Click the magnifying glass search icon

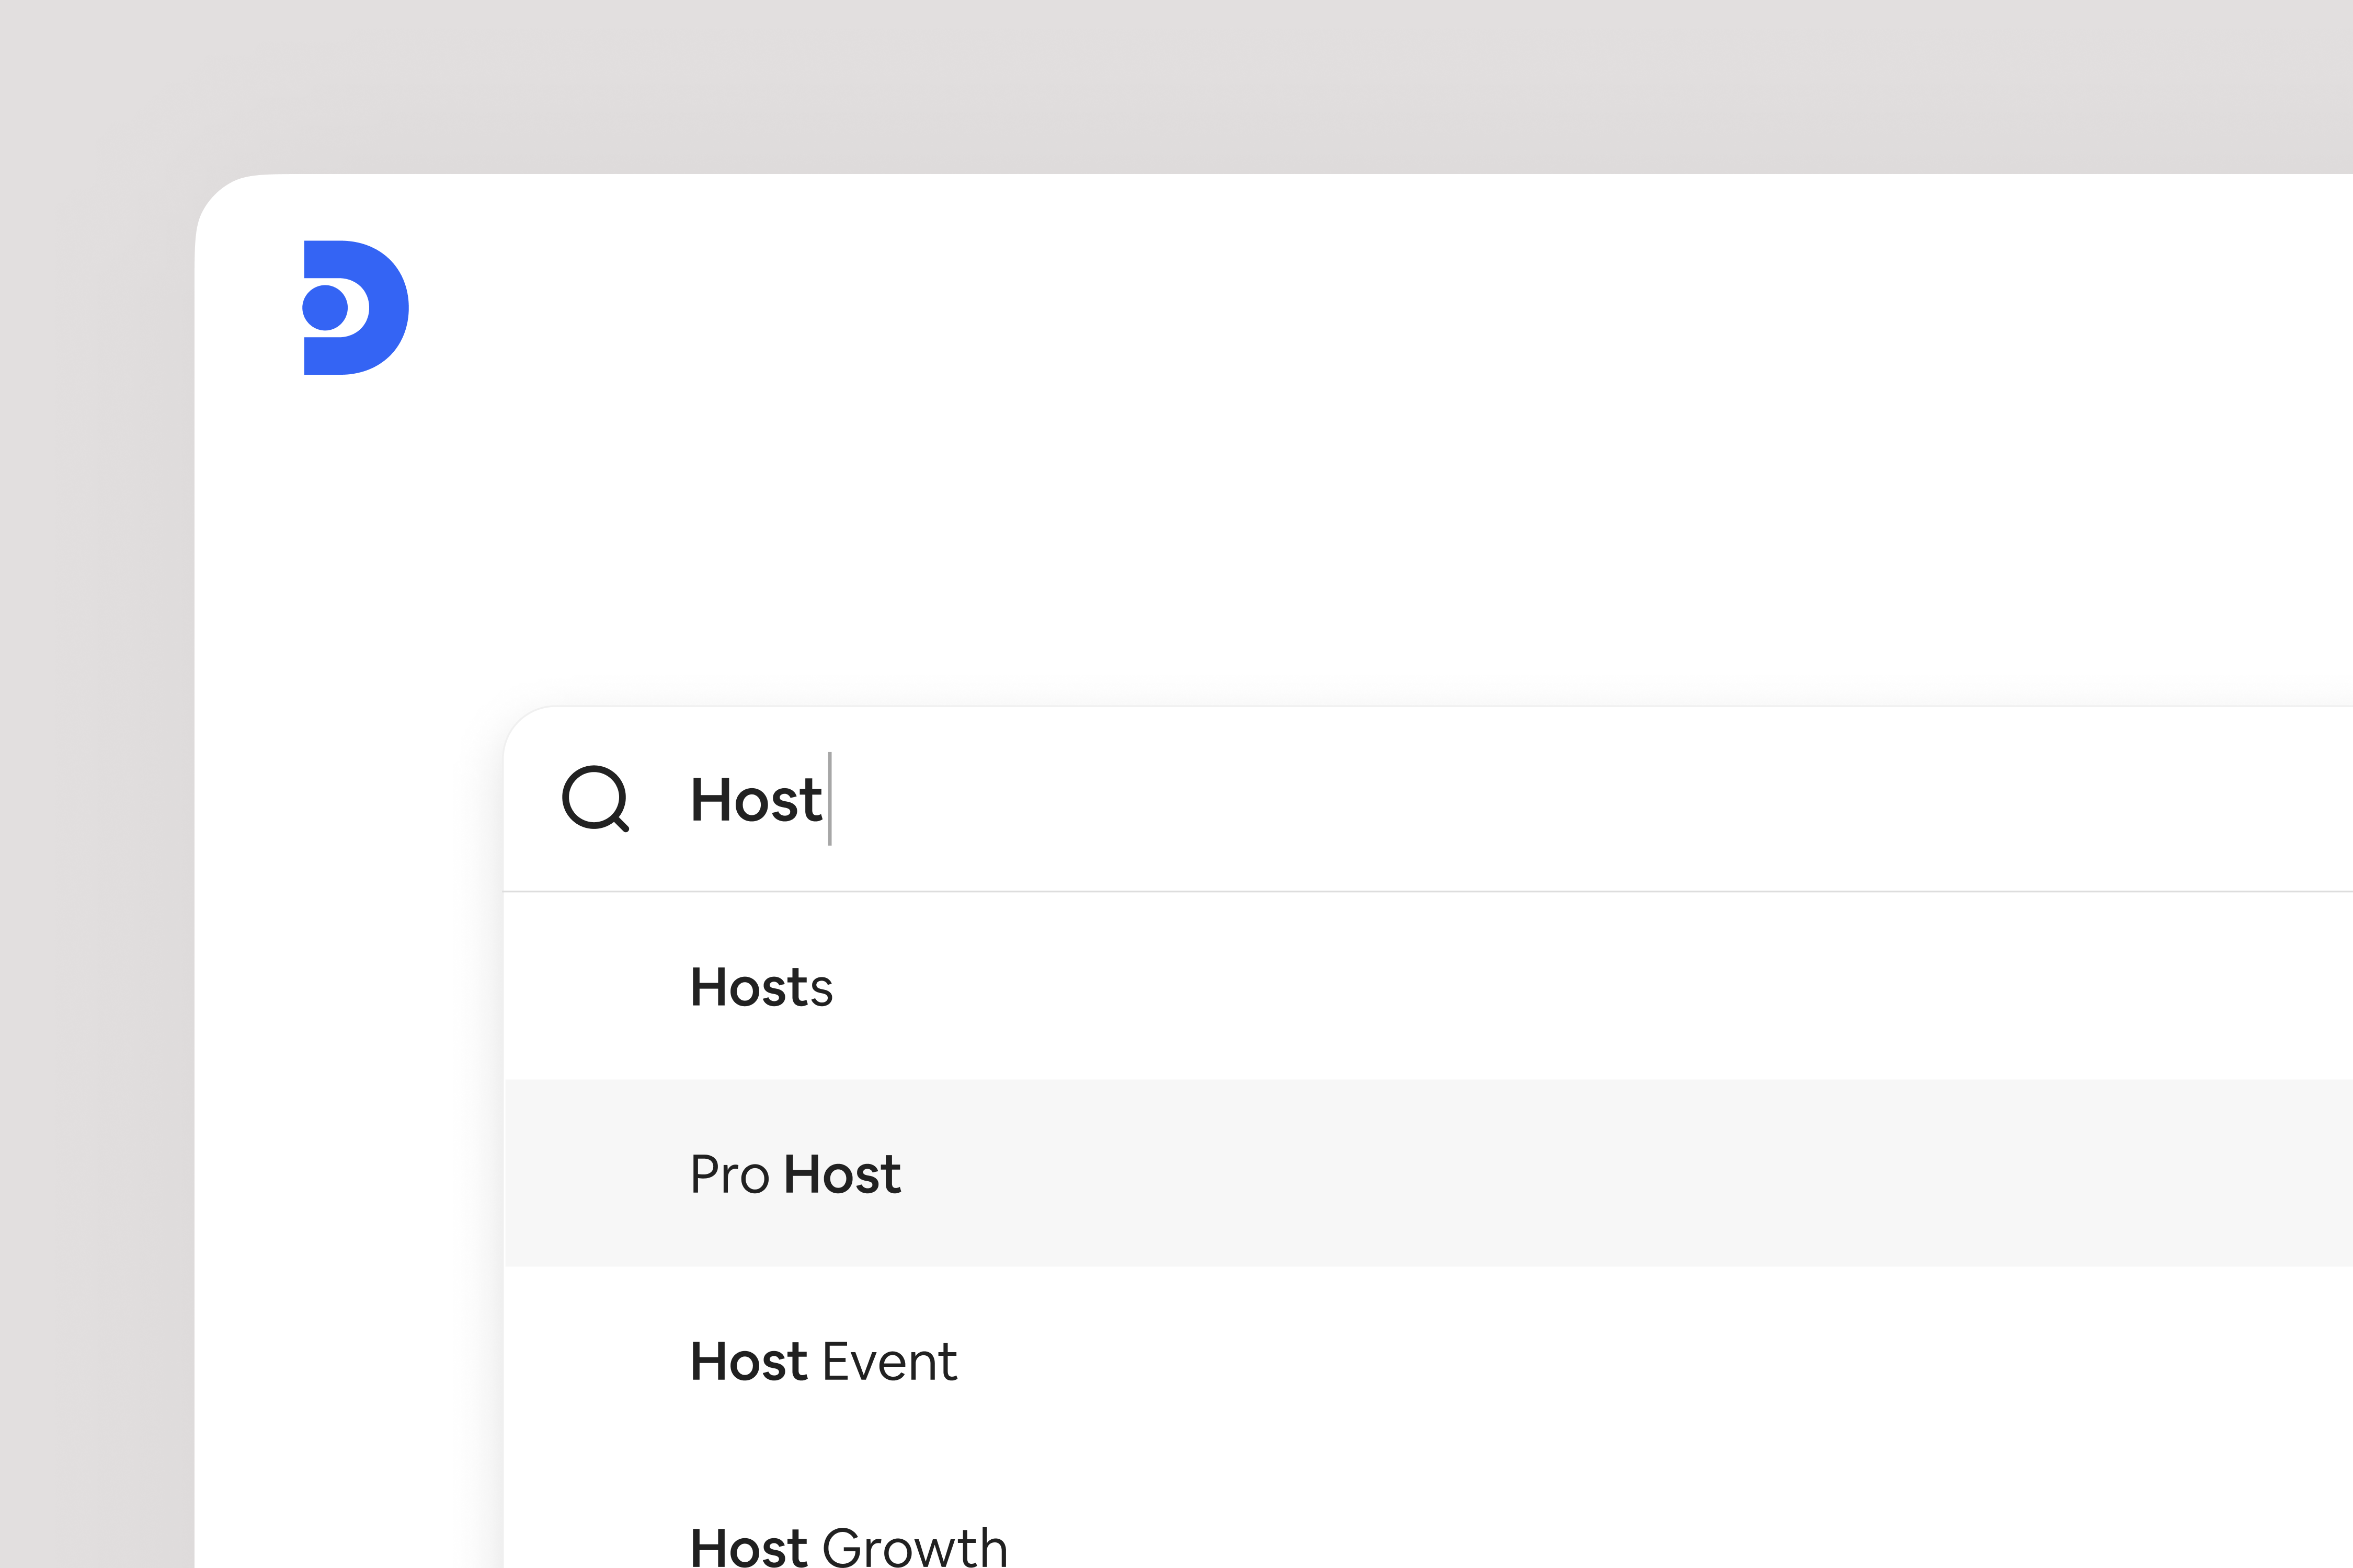point(594,798)
